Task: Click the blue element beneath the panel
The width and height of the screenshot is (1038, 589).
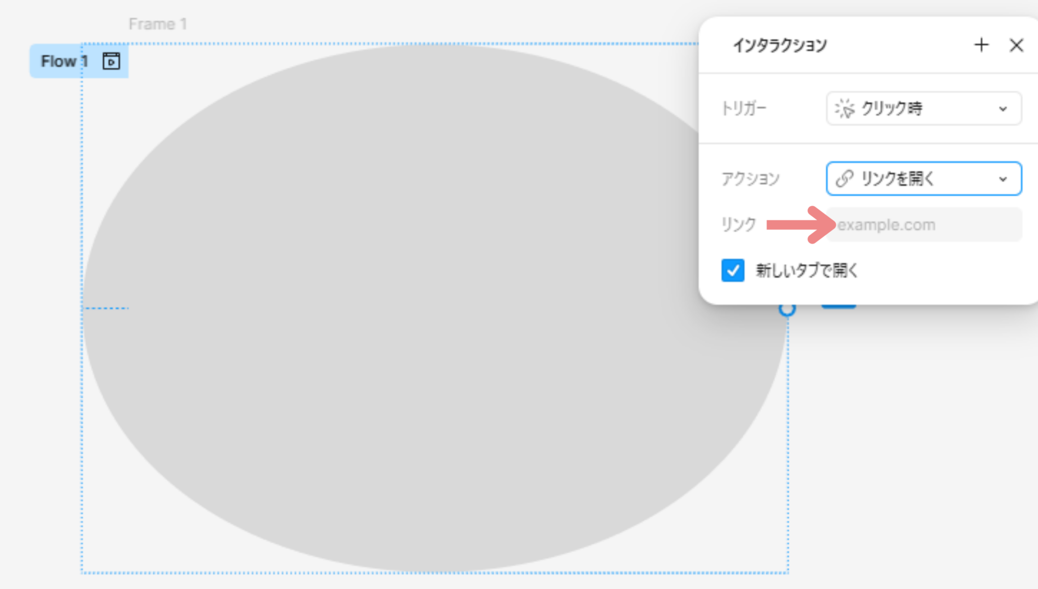Action: point(839,306)
